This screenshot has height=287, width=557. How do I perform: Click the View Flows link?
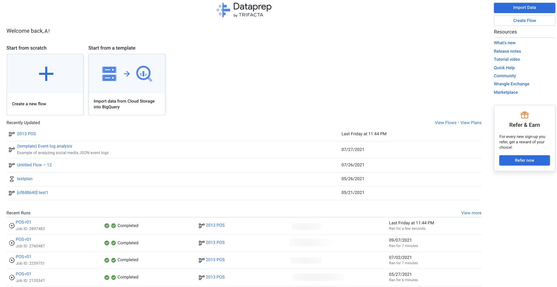pyautogui.click(x=445, y=123)
